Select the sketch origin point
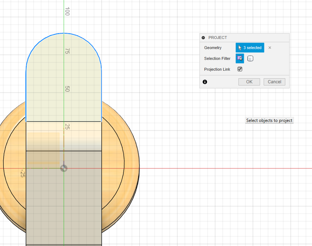This screenshot has height=246, width=312. [x=64, y=168]
